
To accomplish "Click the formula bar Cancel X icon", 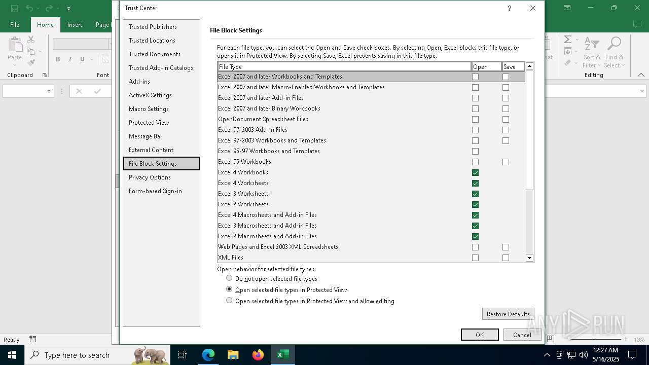I will click(x=79, y=91).
